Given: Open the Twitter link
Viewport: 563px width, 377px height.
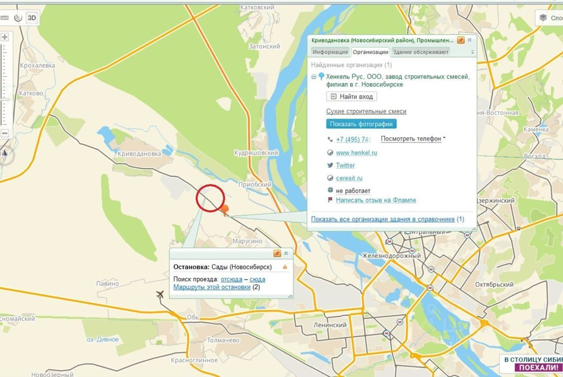Looking at the screenshot, I should [x=345, y=166].
